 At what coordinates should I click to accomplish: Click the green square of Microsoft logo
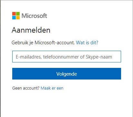[x=18, y=14]
